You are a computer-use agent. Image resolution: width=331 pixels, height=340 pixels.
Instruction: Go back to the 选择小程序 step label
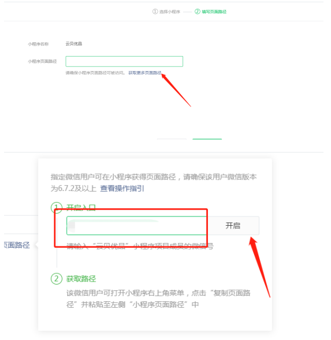pos(170,12)
